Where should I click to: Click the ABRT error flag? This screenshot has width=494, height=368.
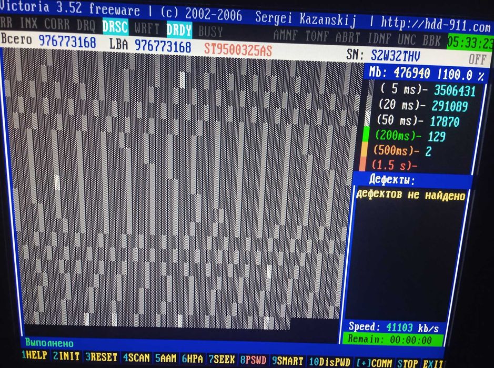(x=348, y=38)
